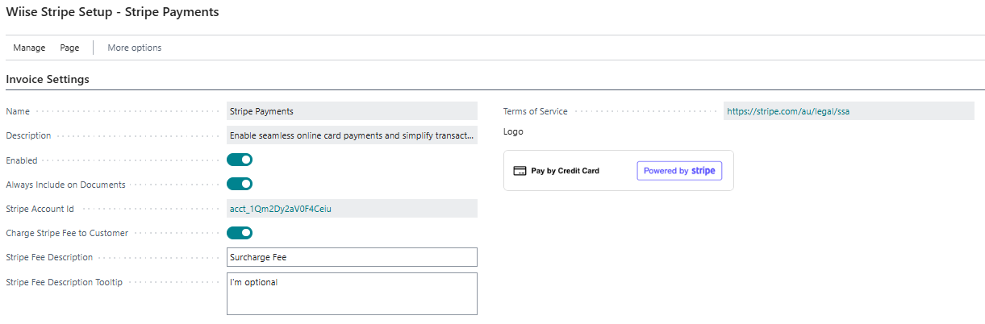Click the Powered by Stripe badge
Image resolution: width=985 pixels, height=324 pixels.
pos(679,171)
